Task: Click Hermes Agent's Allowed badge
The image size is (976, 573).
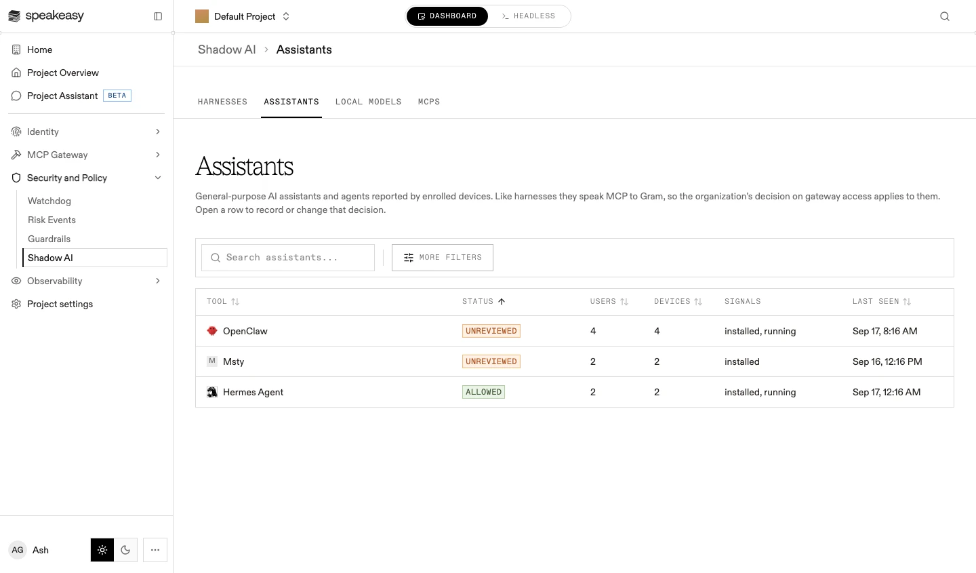Action: click(483, 392)
